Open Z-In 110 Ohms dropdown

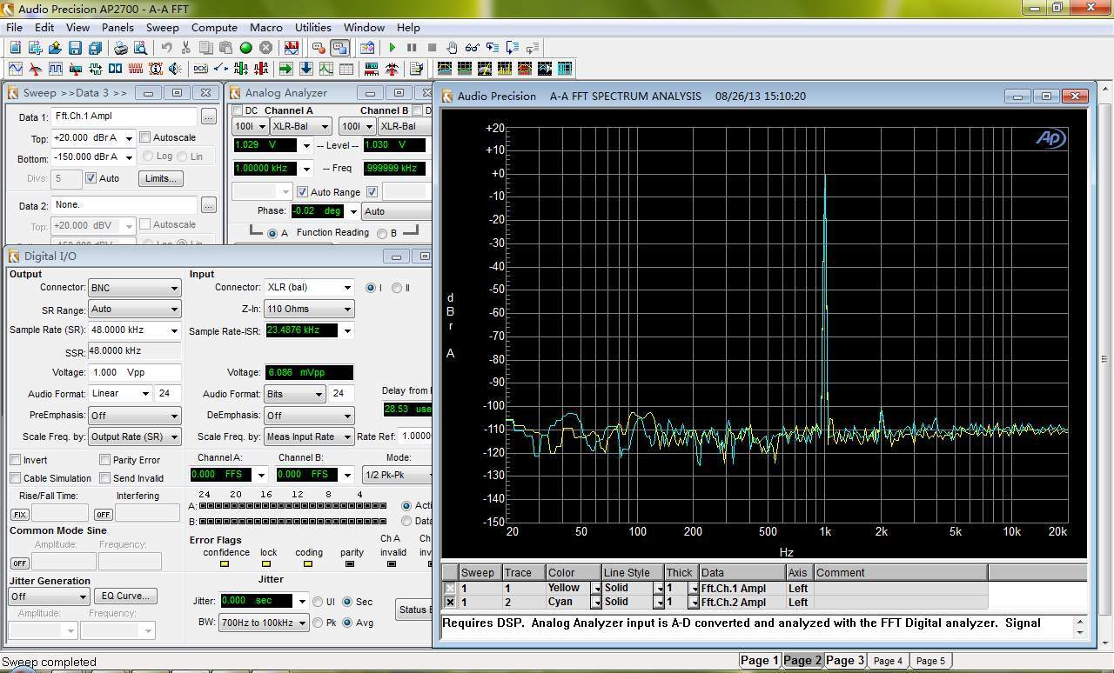pos(309,309)
